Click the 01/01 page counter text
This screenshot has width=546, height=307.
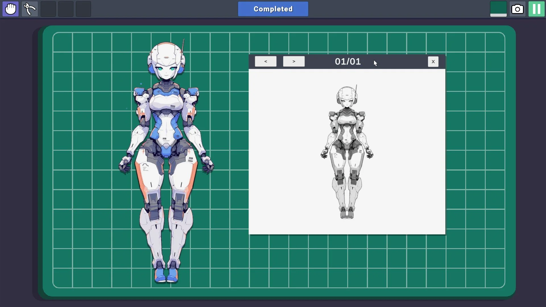pos(348,61)
